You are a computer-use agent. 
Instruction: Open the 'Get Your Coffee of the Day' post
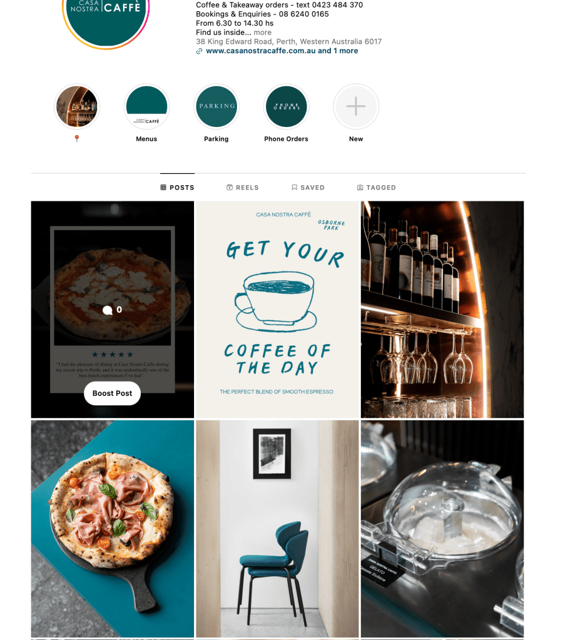click(x=278, y=310)
